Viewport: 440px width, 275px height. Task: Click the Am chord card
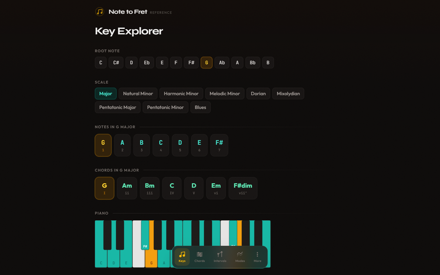pos(127,188)
